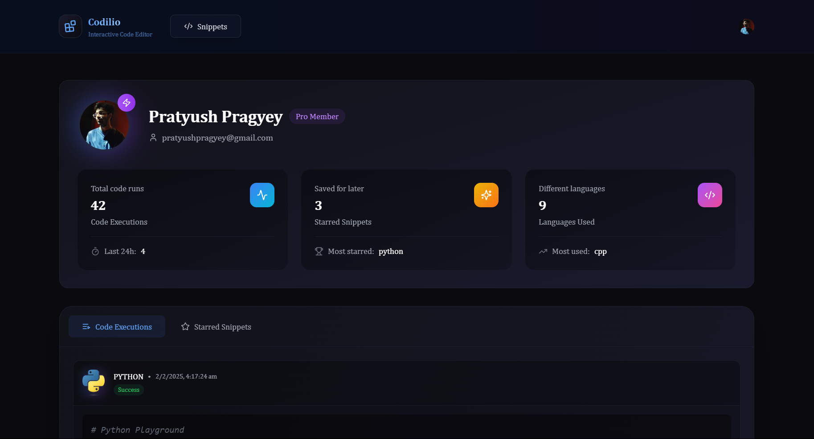Open the profile avatar in the top bar
Screen dimensions: 814x439
(746, 26)
